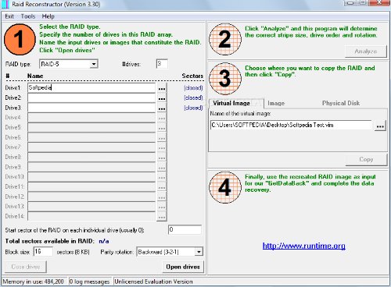Image resolution: width=391 pixels, height=287 pixels.
Task: Click the Drive13 ellipsis browse button
Action: [x=162, y=207]
